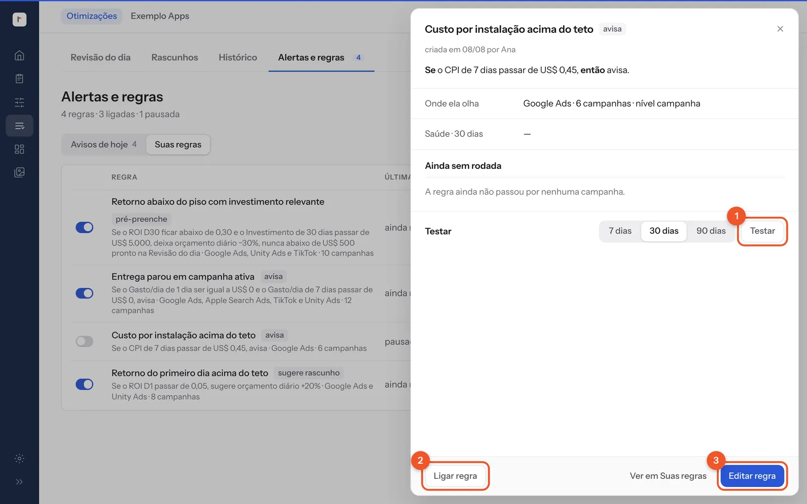Click the 'pré-preenche' tag
807x504 pixels.
click(141, 219)
